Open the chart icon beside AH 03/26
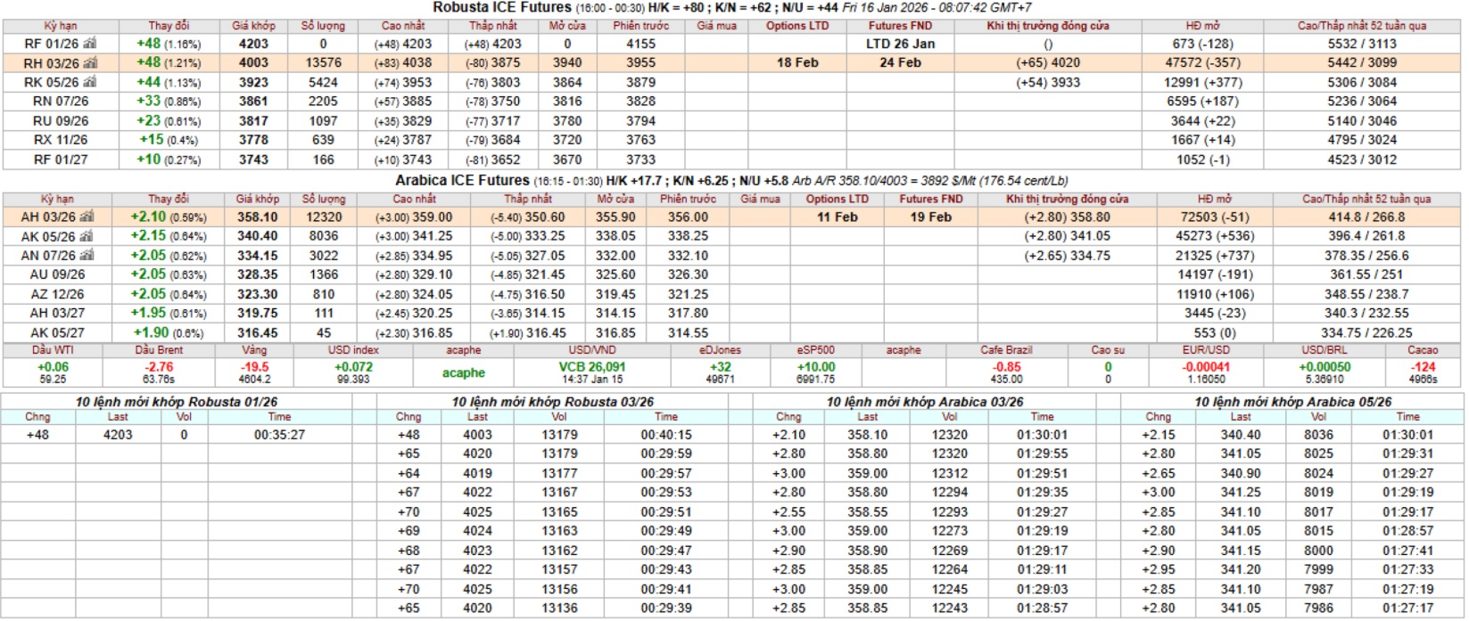1469x621 pixels. [87, 217]
